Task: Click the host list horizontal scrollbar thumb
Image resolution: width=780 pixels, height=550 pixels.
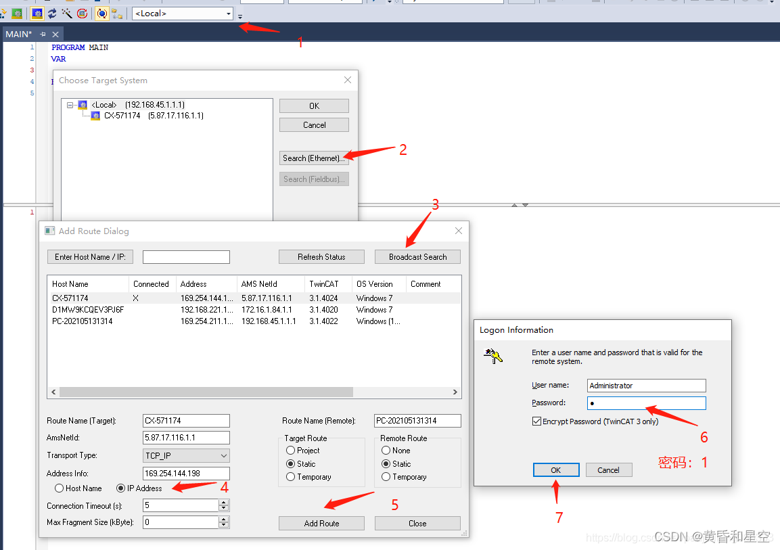Action: tap(206, 392)
